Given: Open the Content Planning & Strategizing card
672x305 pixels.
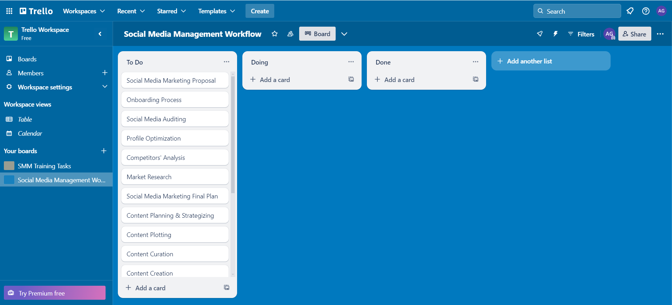Looking at the screenshot, I should 175,215.
